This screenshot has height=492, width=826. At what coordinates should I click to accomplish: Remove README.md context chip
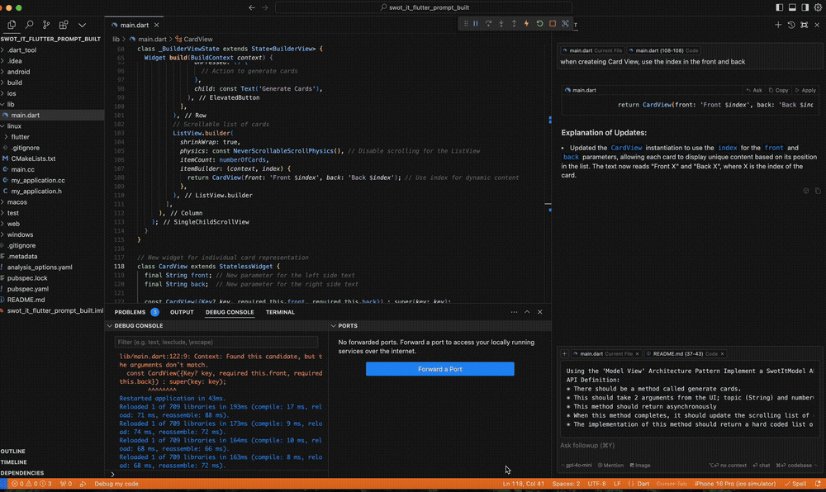pos(722,354)
